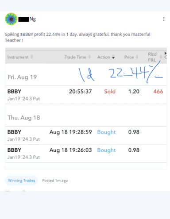Sort by Trade Time column arrows

(x=89, y=57)
